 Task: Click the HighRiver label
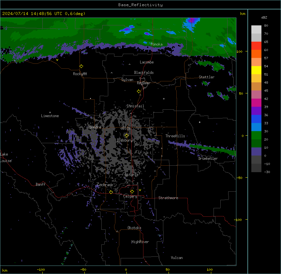140,242
